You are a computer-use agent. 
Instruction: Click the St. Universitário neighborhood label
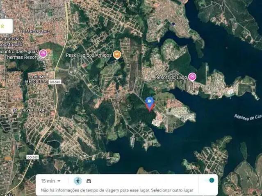coord(31,110)
